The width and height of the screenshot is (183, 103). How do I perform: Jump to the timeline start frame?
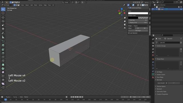point(71,97)
